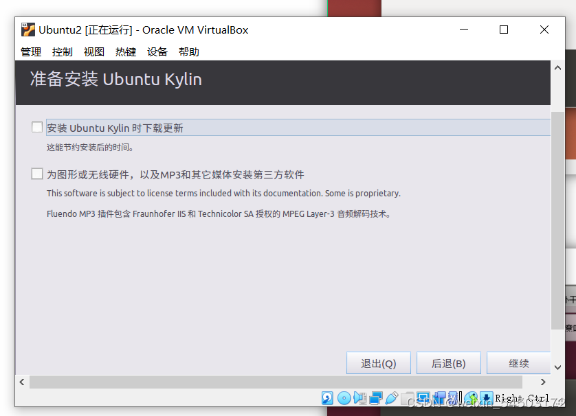Open the 控制 menu
This screenshot has height=416, width=576.
62,51
